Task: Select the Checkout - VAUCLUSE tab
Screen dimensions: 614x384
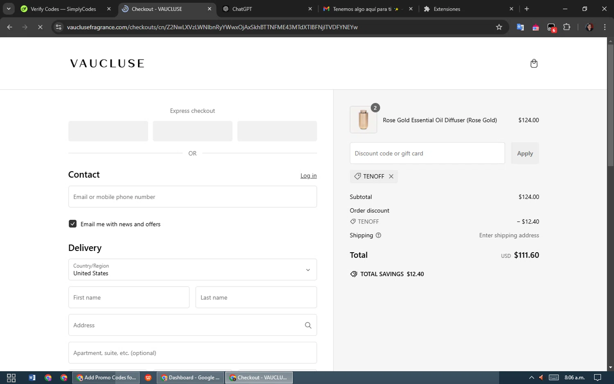Action: [x=167, y=9]
